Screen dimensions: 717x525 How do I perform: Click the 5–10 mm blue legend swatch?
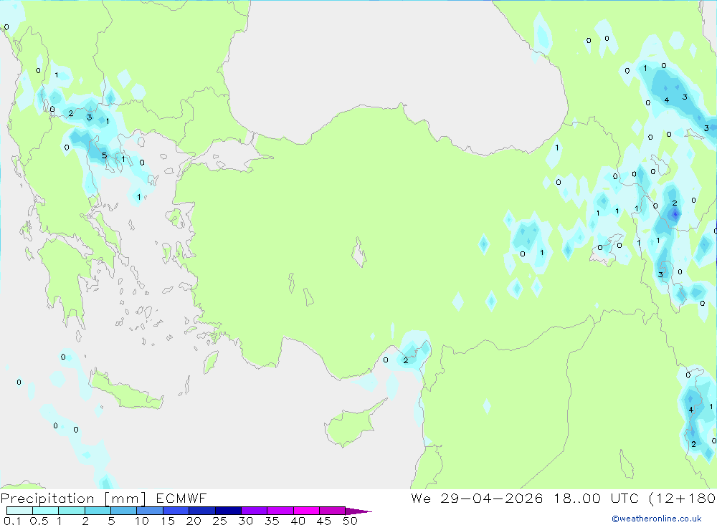coord(124,511)
